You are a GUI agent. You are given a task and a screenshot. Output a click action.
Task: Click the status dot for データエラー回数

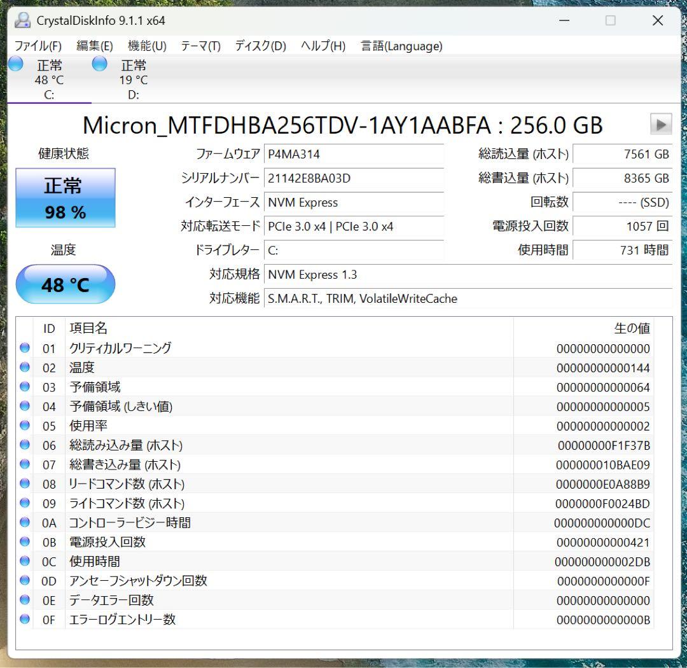click(x=24, y=600)
